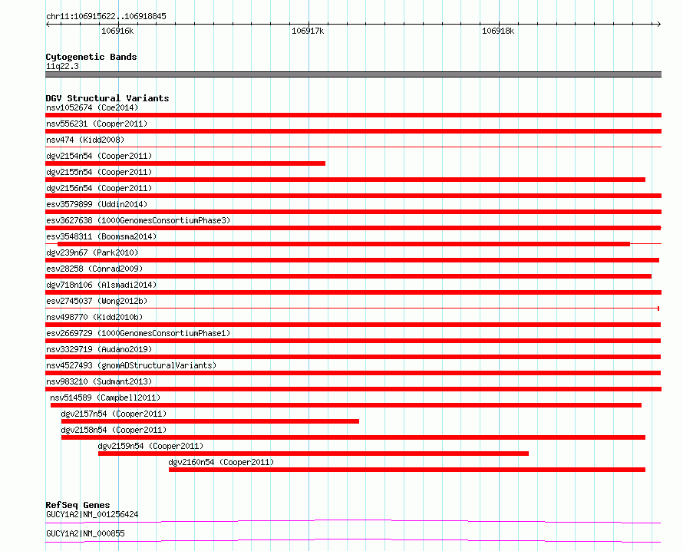Click the 106916k ruler tick label
Screen dimensions: 683x551
pos(117,31)
